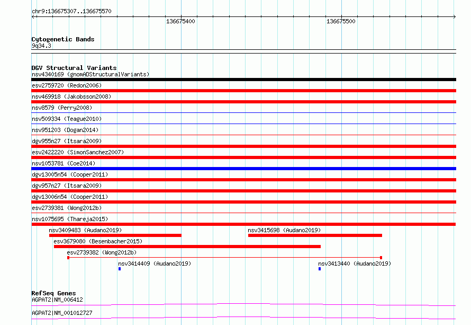This screenshot has height=325, width=471.
Task: Select the red esv3679080 variant bar
Action: tap(187, 247)
